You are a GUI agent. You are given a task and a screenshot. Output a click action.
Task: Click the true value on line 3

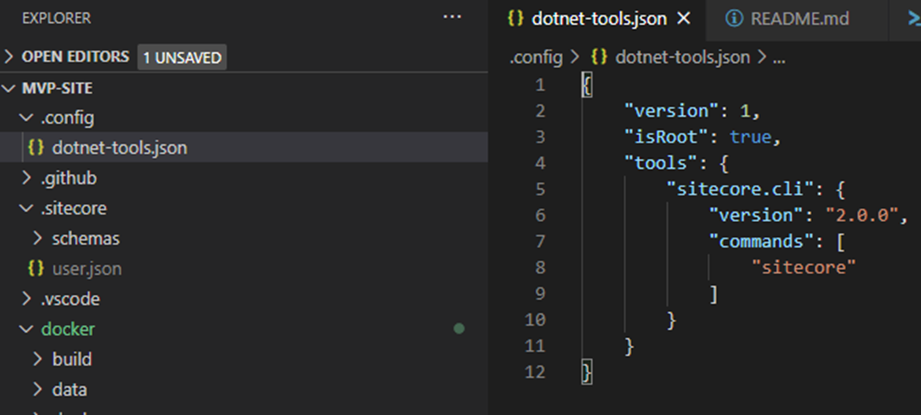(x=750, y=137)
